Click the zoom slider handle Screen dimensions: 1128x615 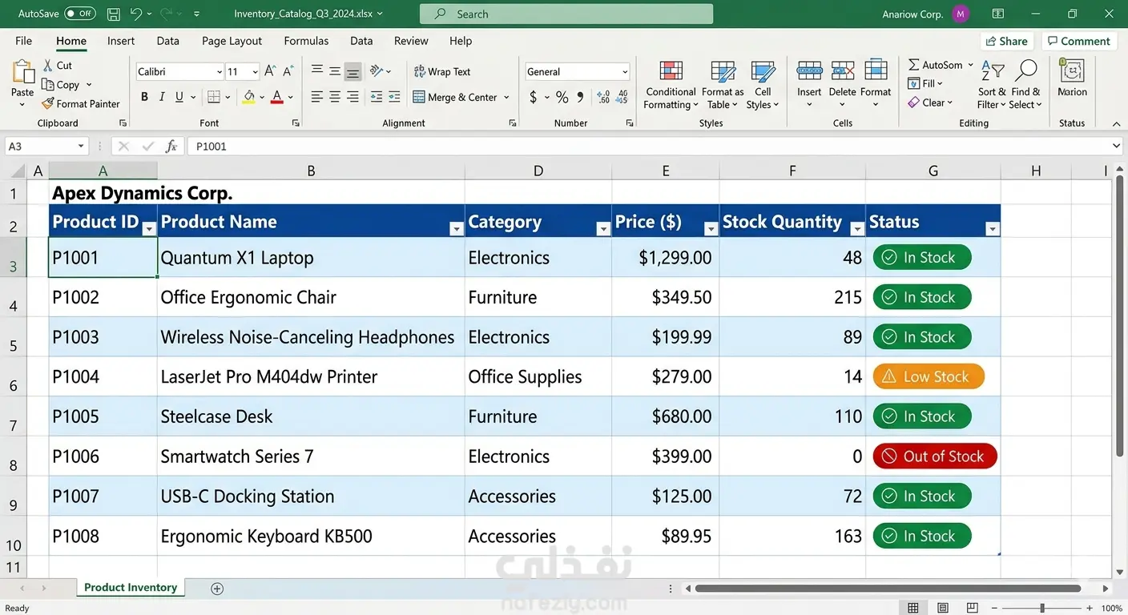click(1041, 609)
